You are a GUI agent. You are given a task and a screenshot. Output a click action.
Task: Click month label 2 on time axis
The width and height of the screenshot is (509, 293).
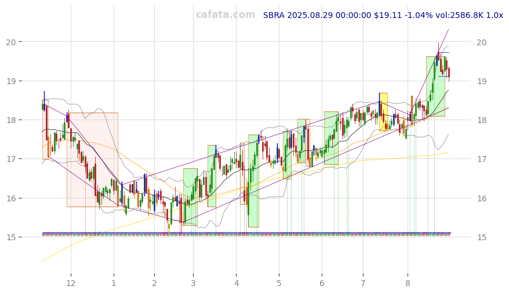tap(154, 283)
